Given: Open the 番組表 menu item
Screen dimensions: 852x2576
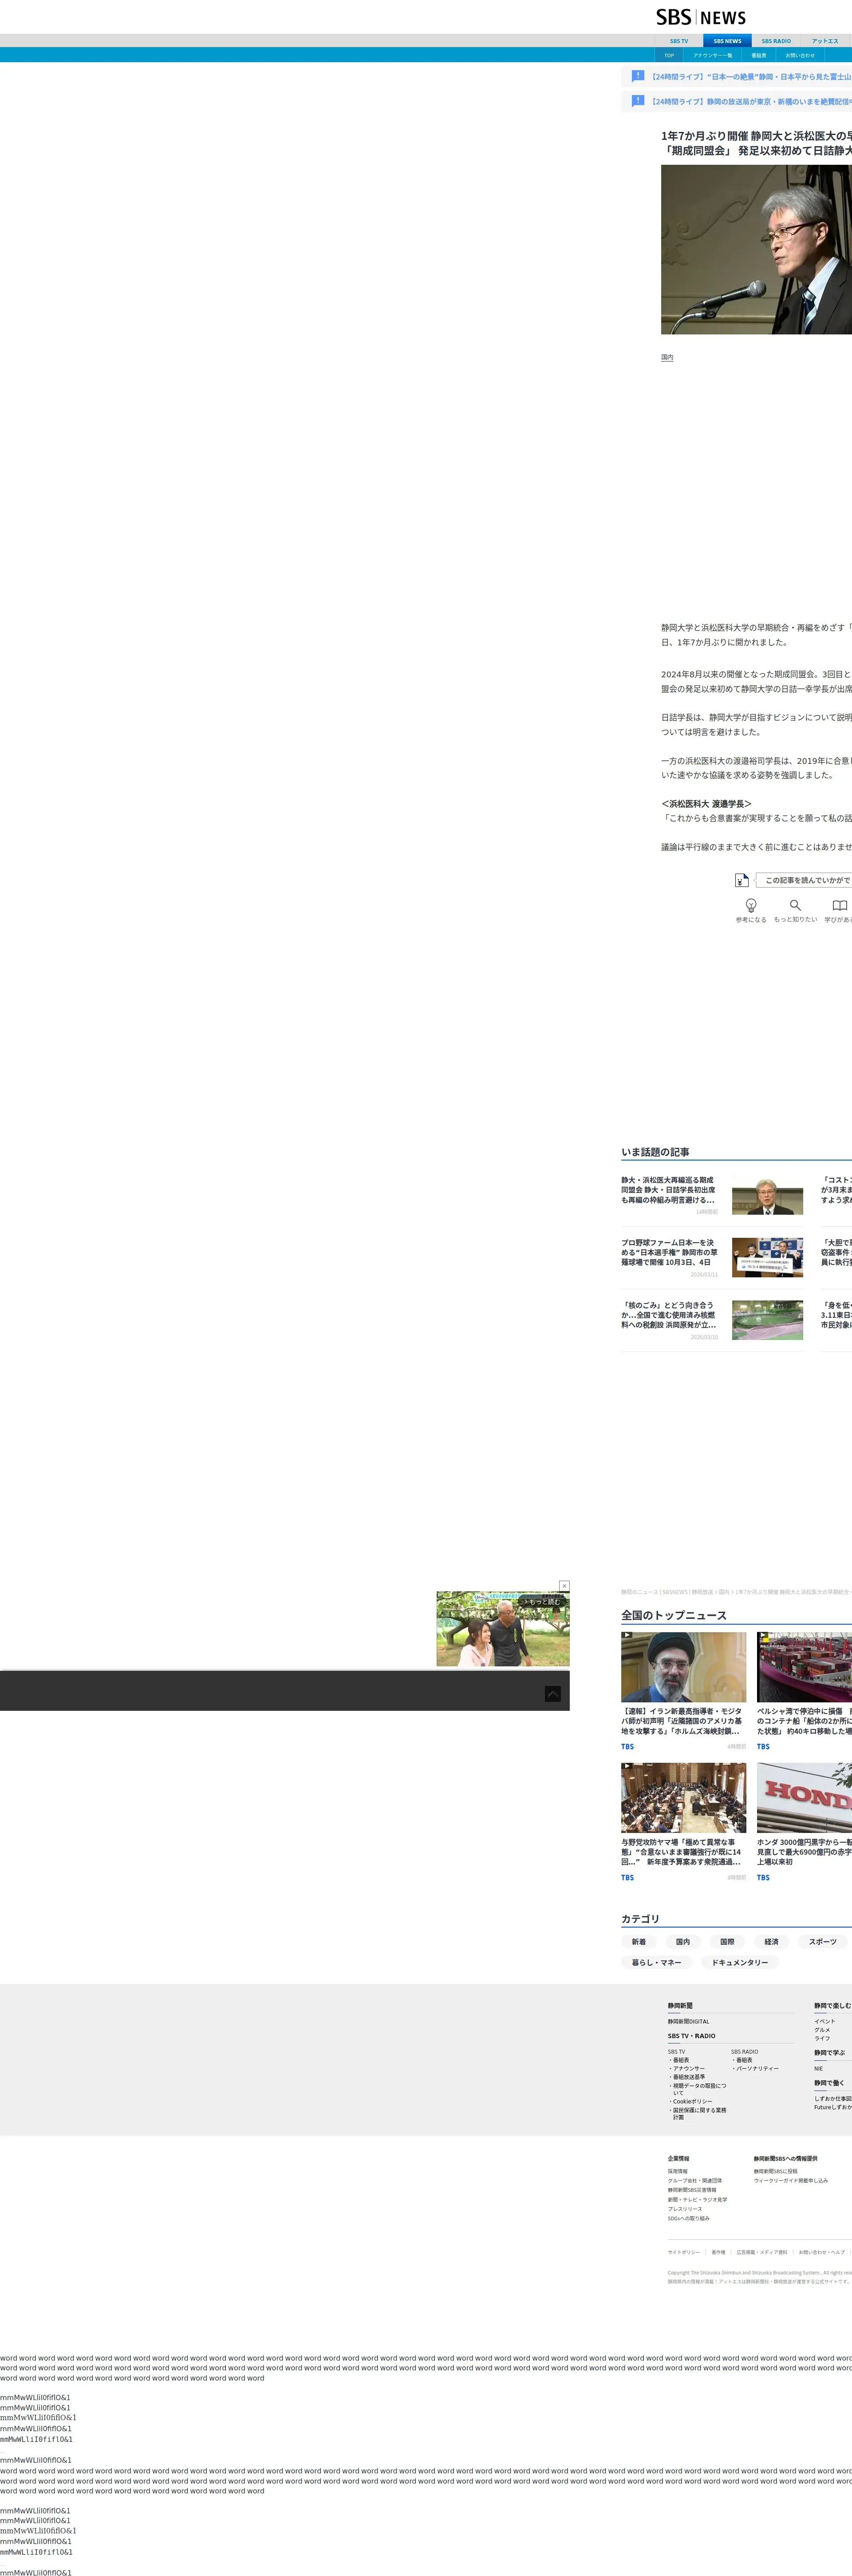Looking at the screenshot, I should click(759, 55).
